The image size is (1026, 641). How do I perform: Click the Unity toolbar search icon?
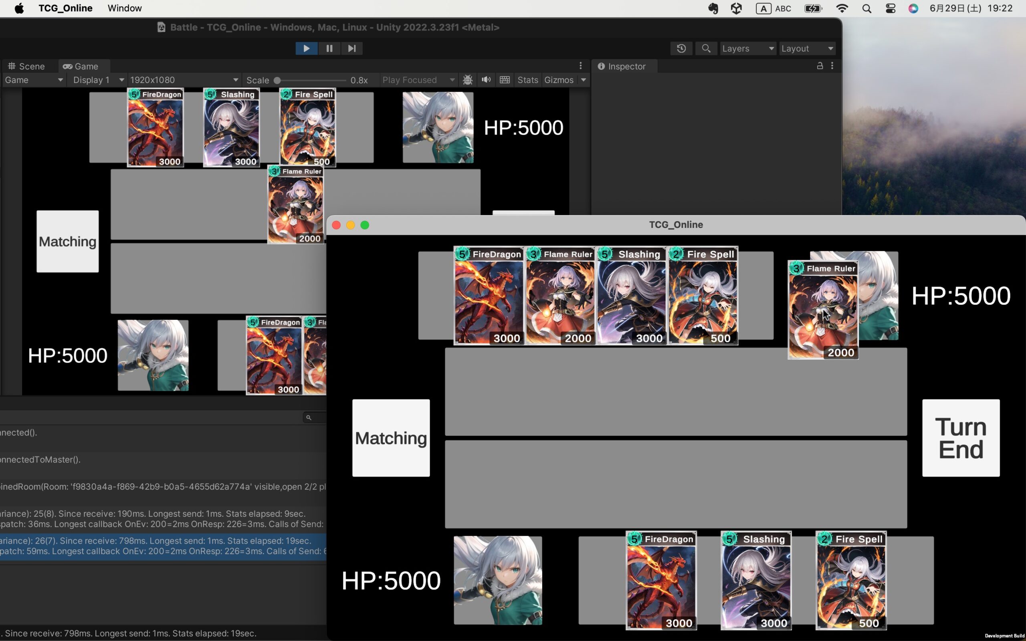tap(705, 48)
